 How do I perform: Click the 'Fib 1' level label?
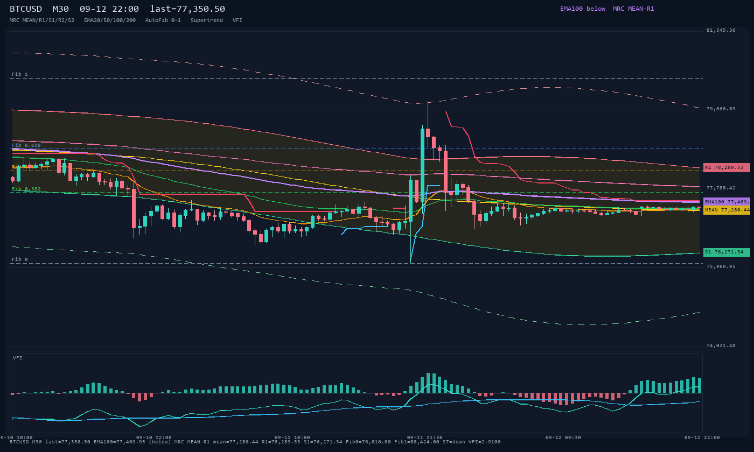[x=20, y=74]
